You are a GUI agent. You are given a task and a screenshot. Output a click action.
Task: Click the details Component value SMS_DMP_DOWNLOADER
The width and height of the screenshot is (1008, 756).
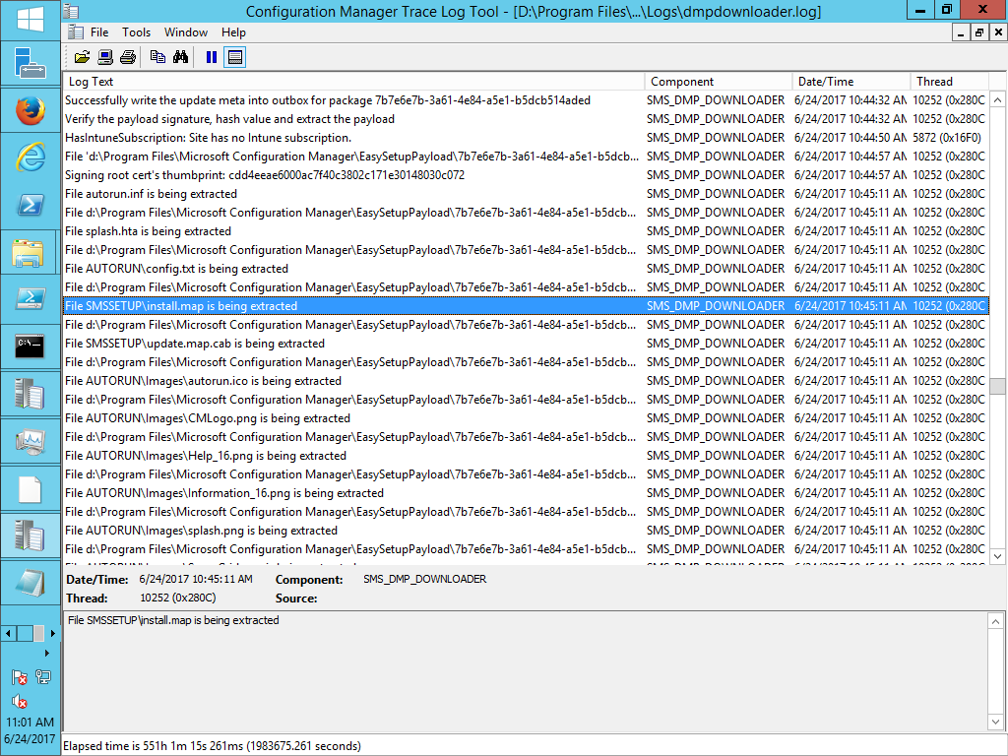pos(424,579)
